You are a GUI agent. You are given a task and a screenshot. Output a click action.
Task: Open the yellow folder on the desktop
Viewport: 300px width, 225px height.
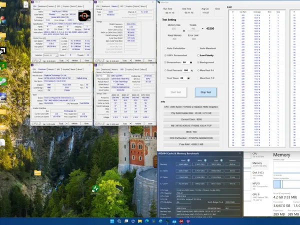pyautogui.click(x=37, y=173)
